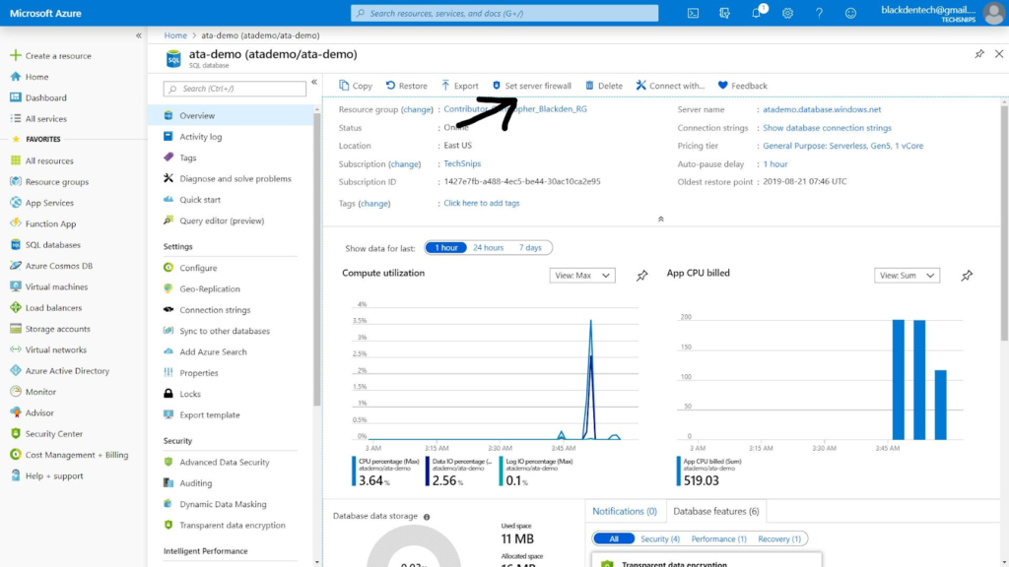Click Set server firewall

click(x=532, y=85)
